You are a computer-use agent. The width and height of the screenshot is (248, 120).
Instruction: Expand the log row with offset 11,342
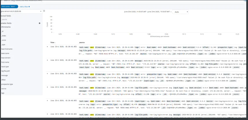[x=47, y=47]
